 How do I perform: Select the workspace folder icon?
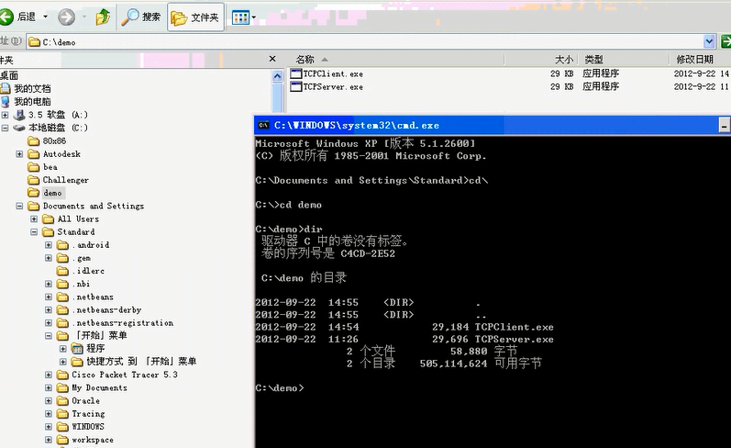coord(62,440)
